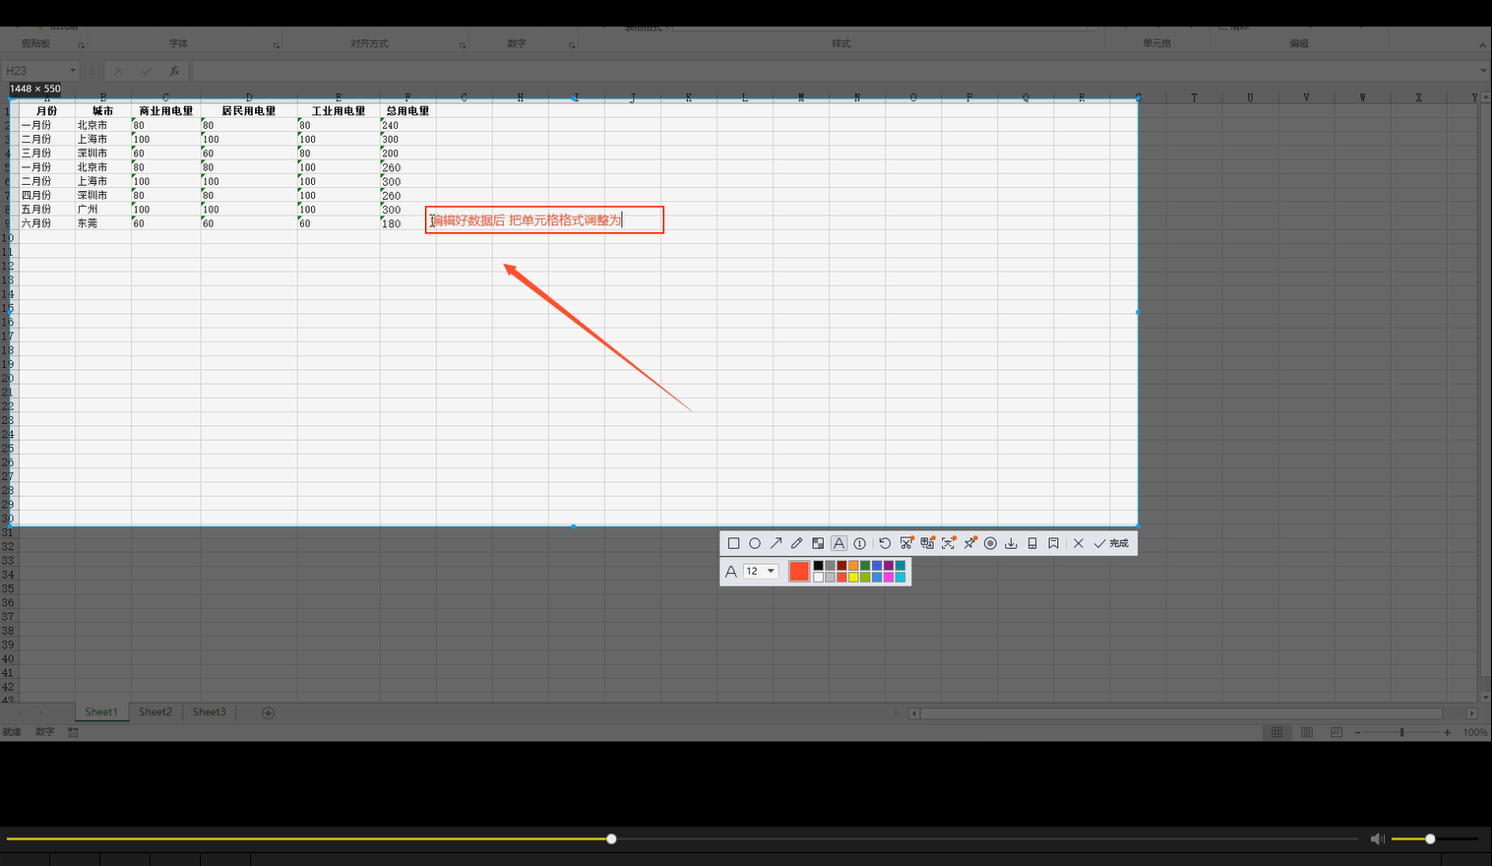Click the 总用电量 header cell

click(x=407, y=110)
